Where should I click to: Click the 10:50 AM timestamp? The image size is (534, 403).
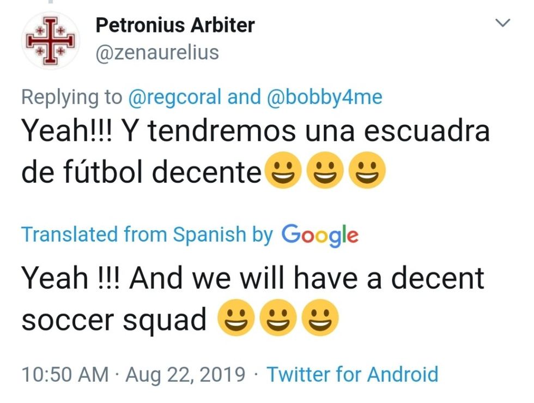pyautogui.click(x=65, y=375)
